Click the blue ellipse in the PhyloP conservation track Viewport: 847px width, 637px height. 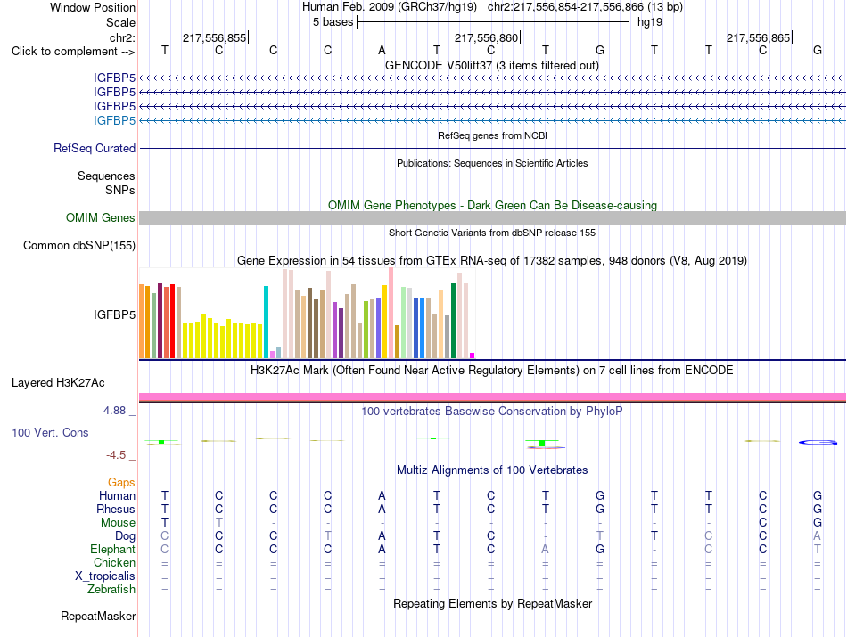coord(818,443)
